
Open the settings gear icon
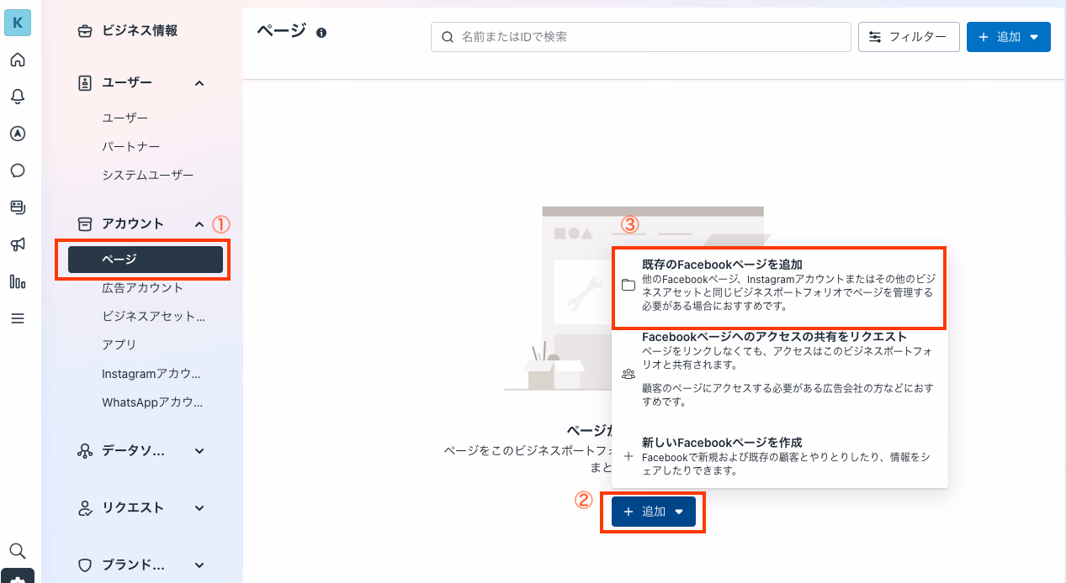point(18,577)
